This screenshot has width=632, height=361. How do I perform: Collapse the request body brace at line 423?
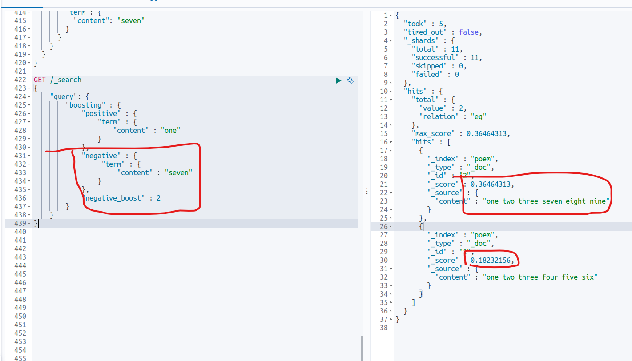[29, 88]
